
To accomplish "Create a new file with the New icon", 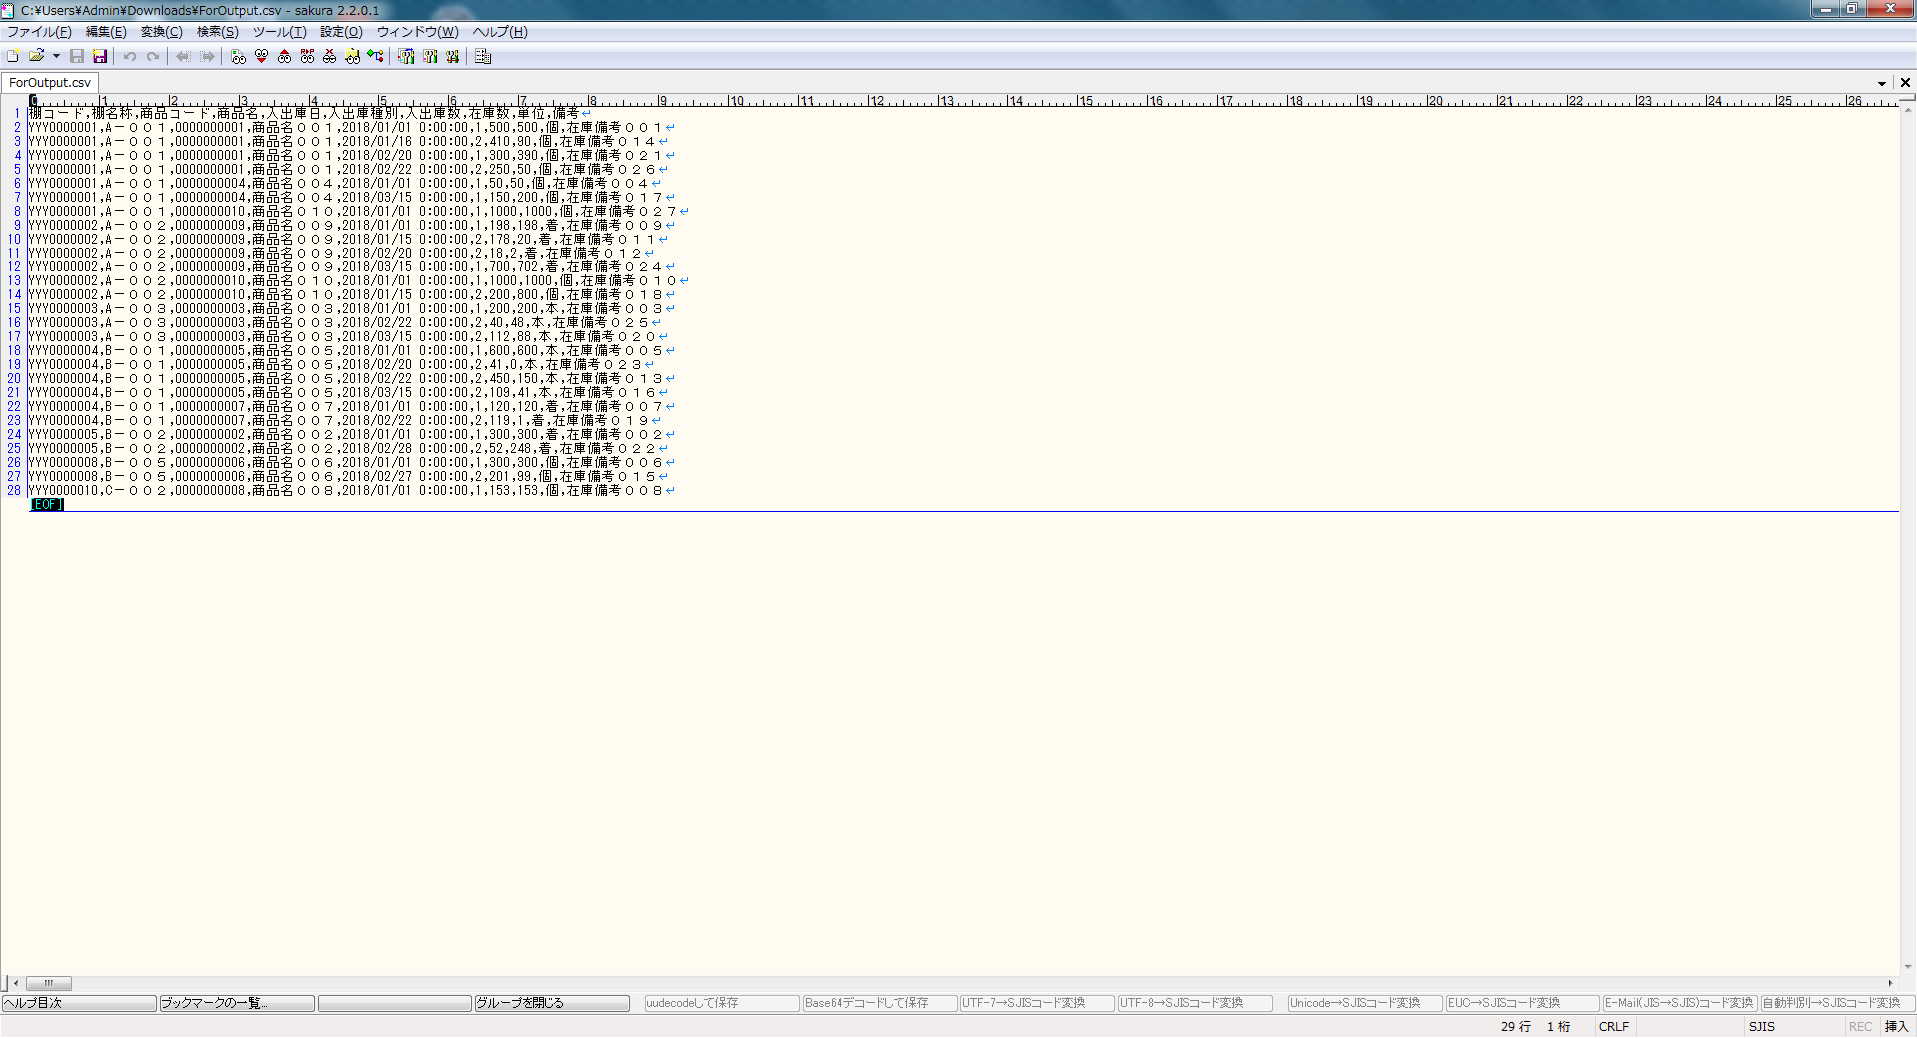I will [x=13, y=57].
